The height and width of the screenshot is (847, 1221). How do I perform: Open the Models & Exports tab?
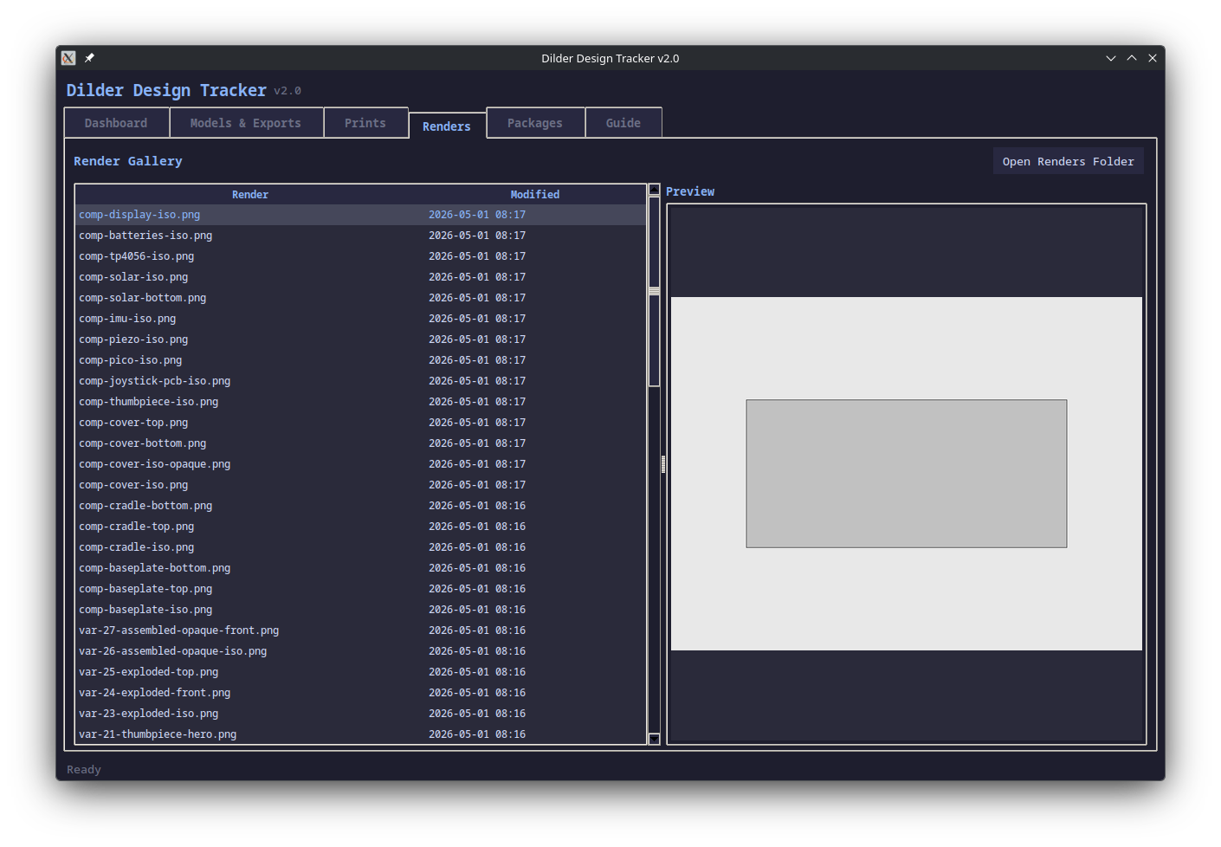pyautogui.click(x=246, y=123)
